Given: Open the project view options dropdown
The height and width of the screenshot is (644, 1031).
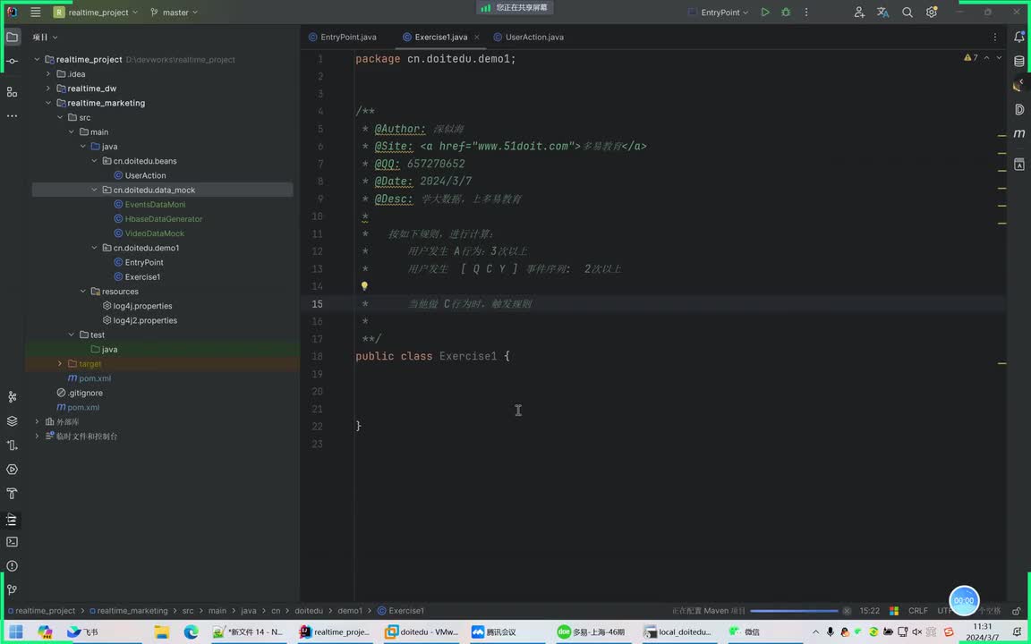Looking at the screenshot, I should click(46, 37).
